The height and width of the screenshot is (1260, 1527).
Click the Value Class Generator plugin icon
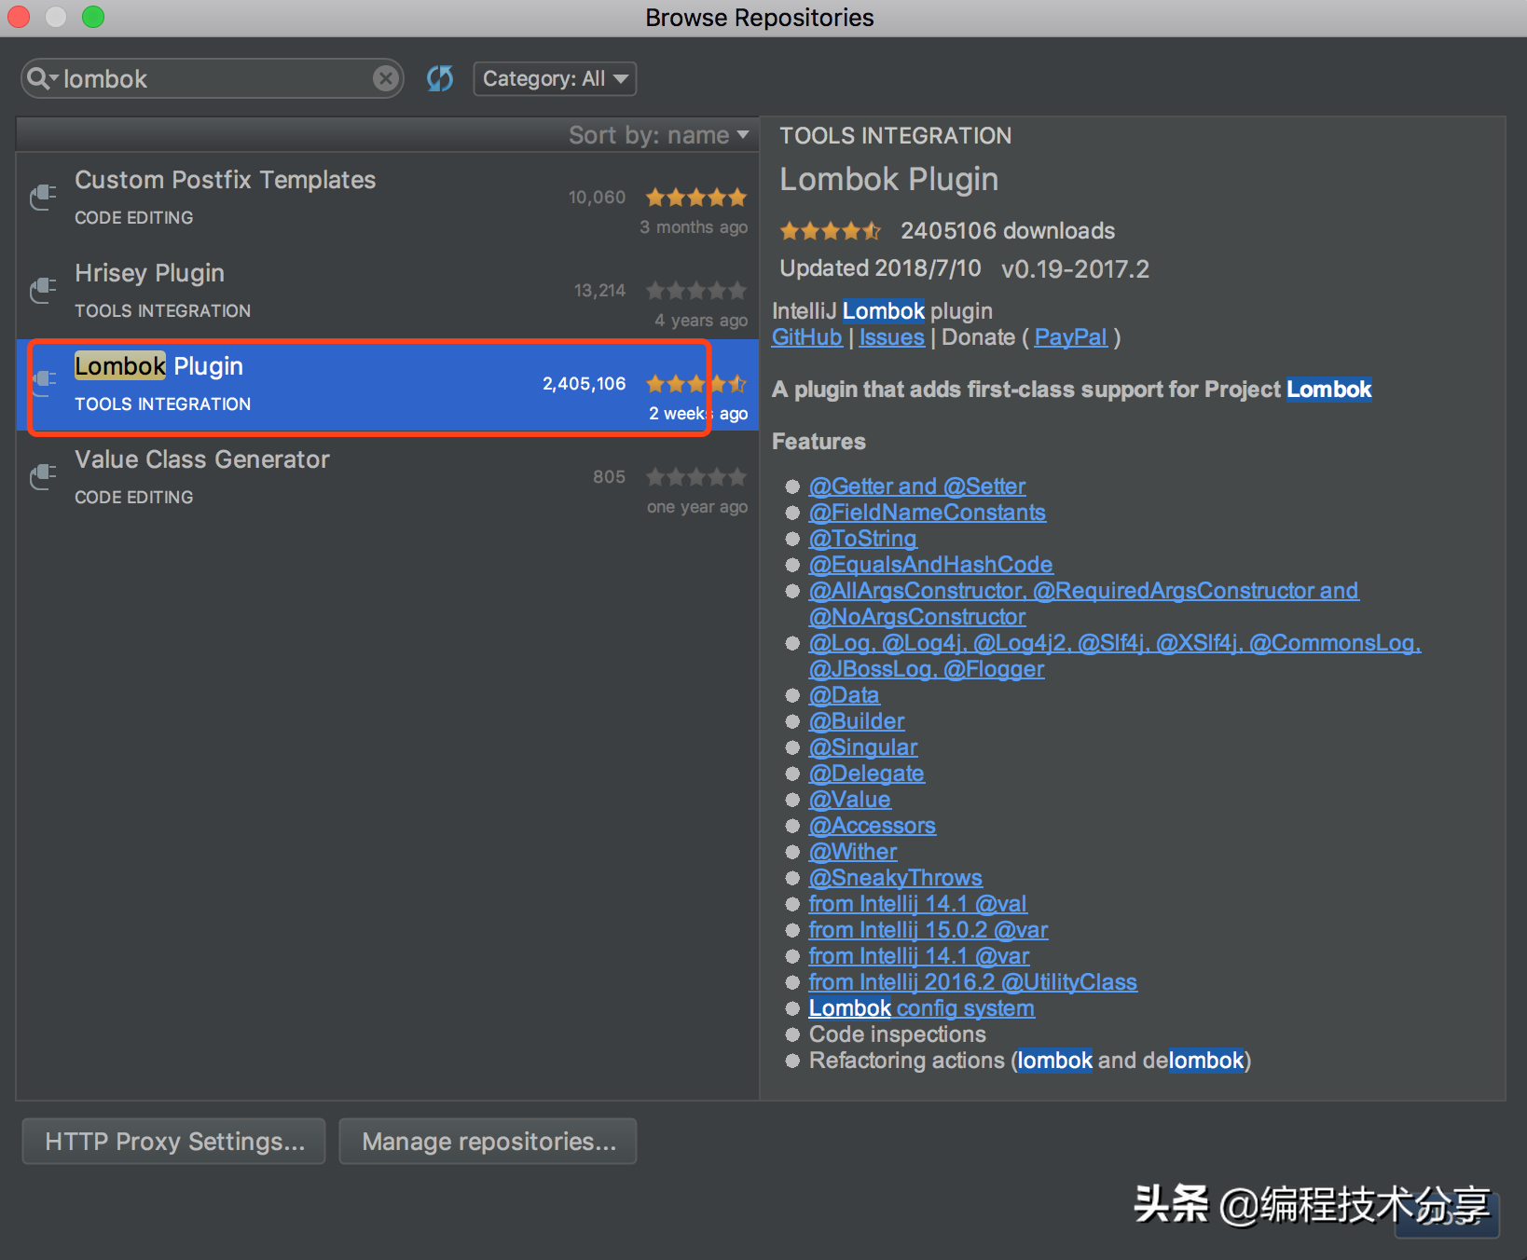pyautogui.click(x=43, y=476)
